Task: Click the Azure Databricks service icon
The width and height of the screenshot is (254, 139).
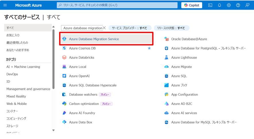Action: (x=64, y=57)
